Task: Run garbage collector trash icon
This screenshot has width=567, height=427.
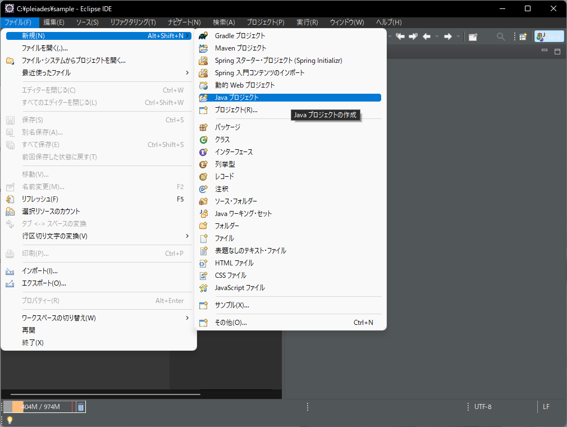Action: click(81, 407)
